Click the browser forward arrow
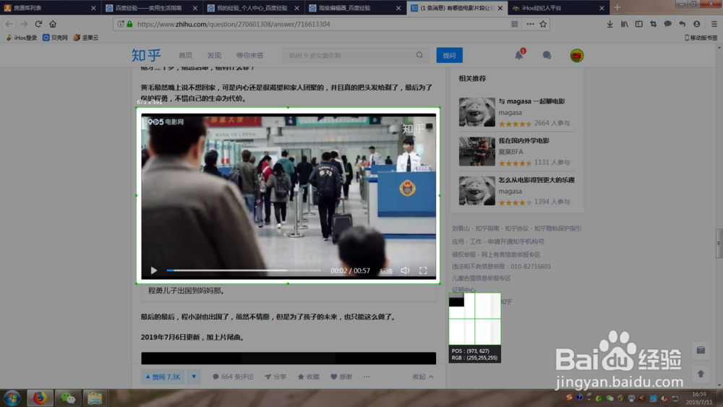Viewport: 723px width, 407px height. point(24,24)
